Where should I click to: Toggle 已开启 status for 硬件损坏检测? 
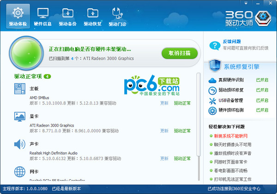[263, 110]
